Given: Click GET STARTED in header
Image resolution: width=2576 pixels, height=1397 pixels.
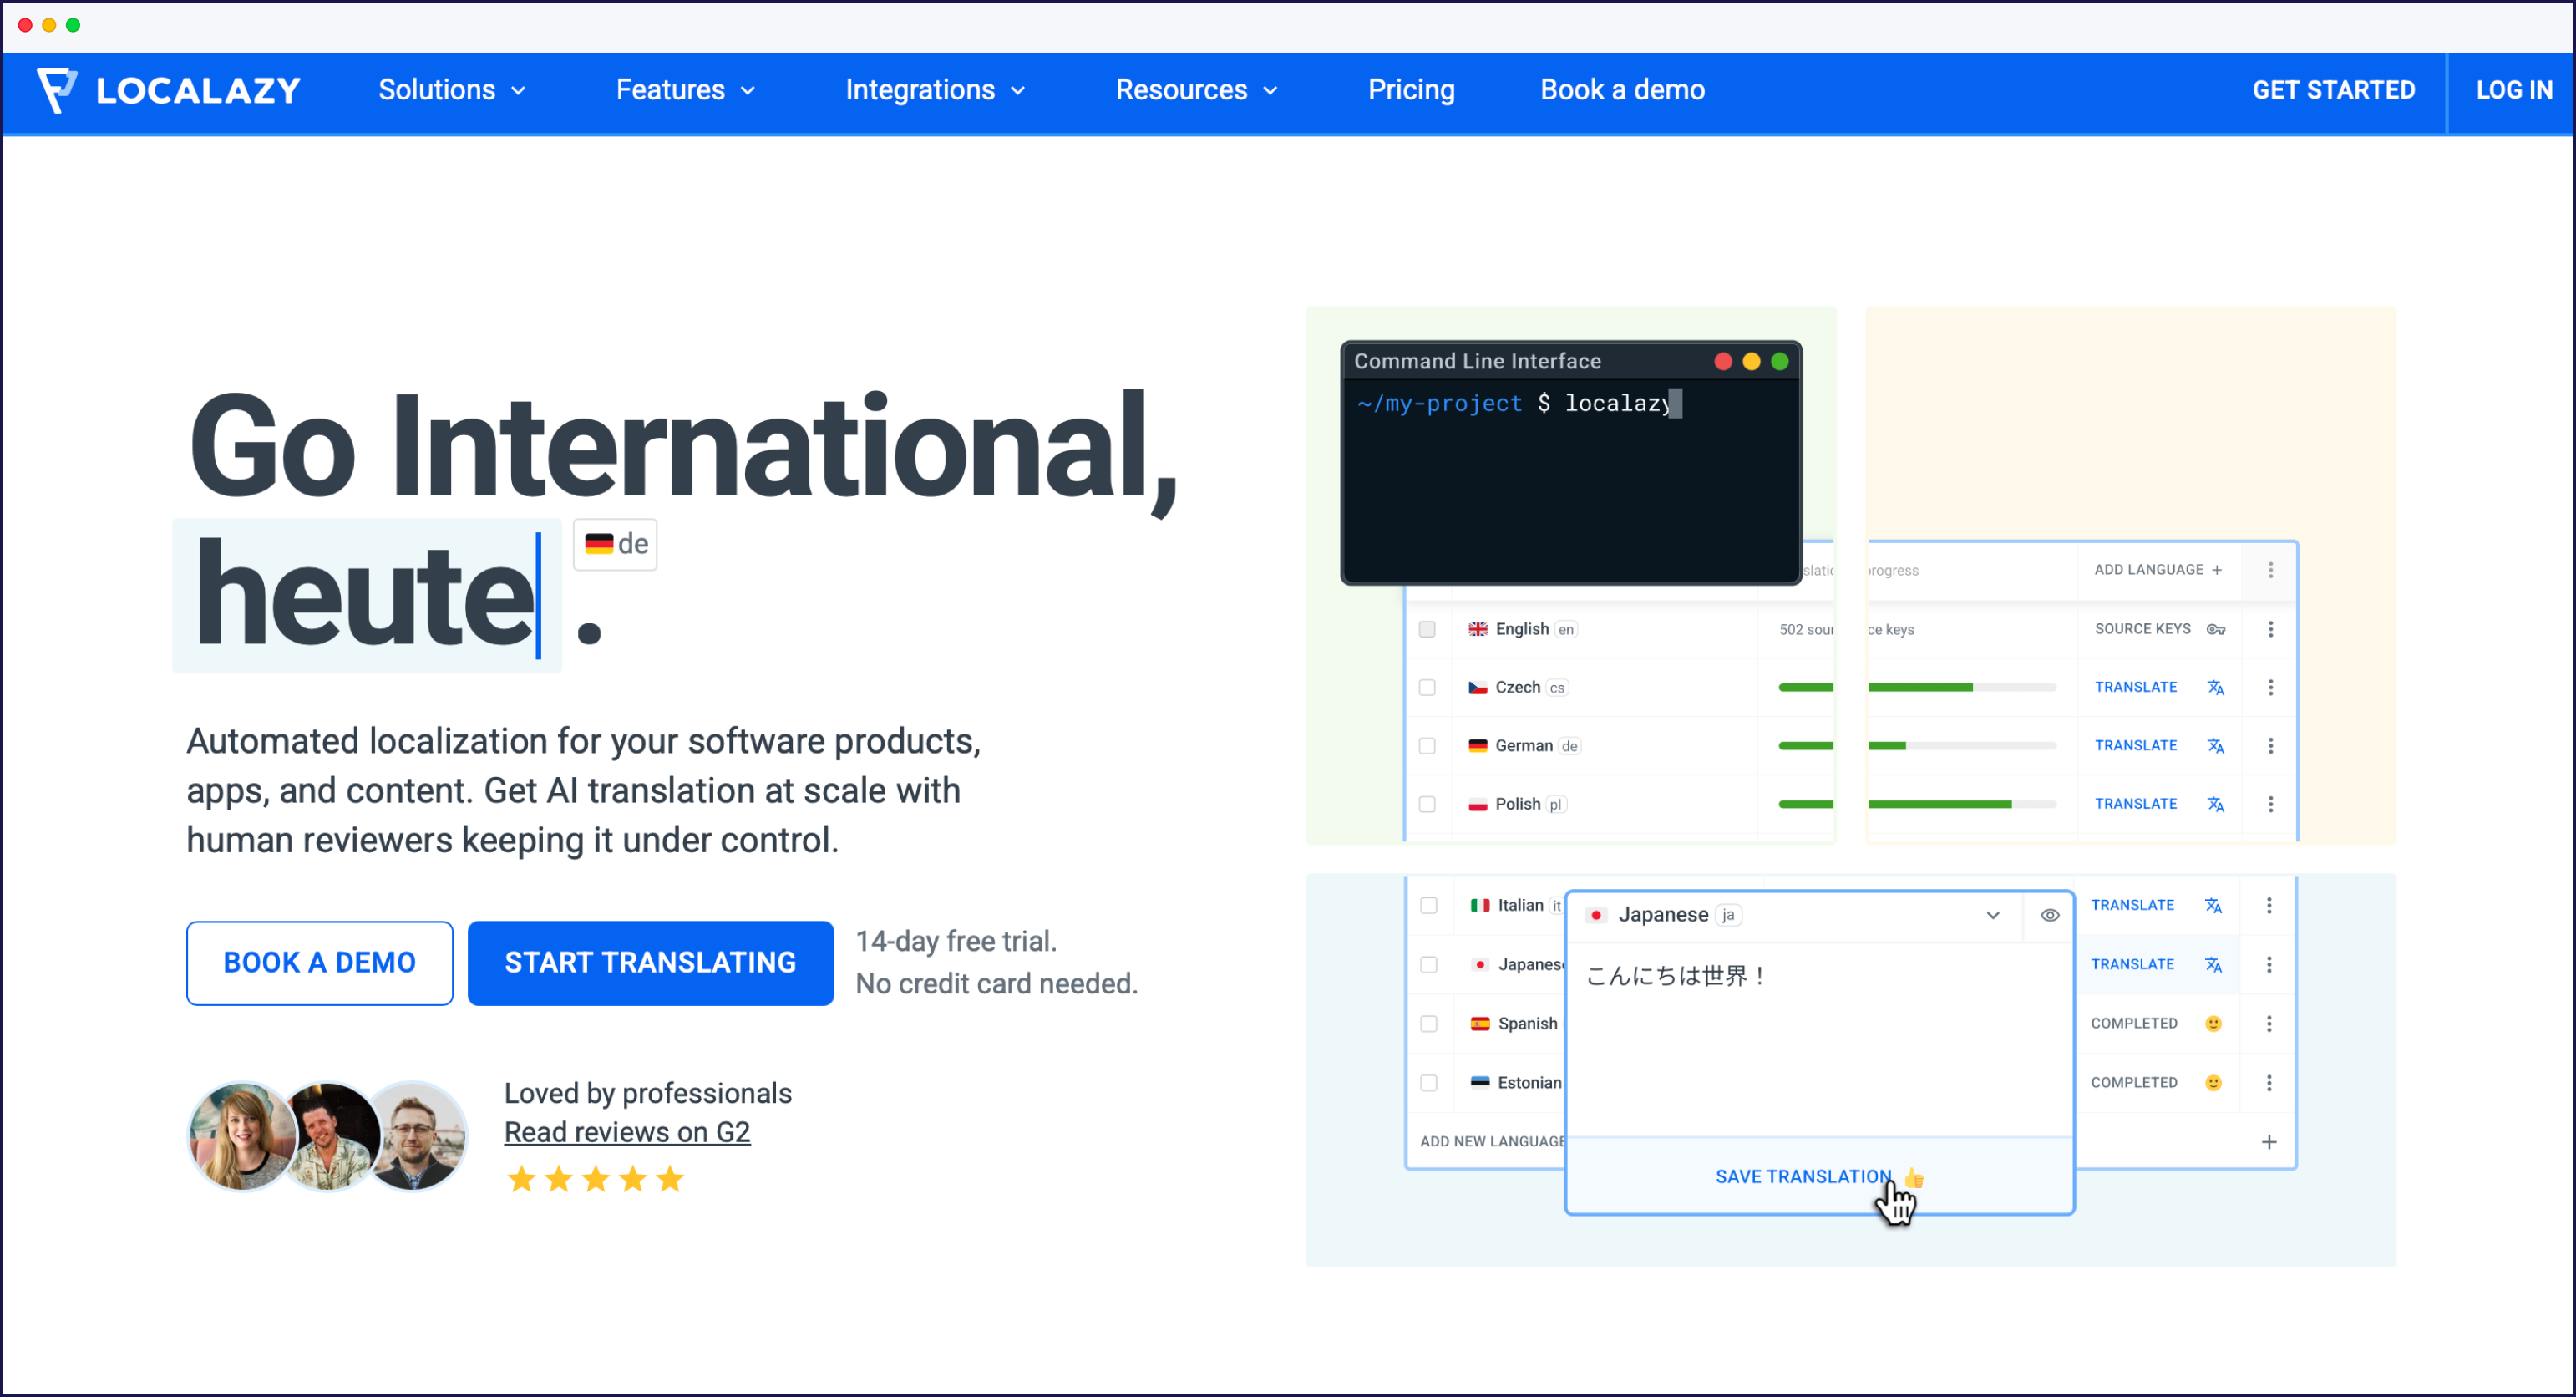Looking at the screenshot, I should pos(2333,90).
